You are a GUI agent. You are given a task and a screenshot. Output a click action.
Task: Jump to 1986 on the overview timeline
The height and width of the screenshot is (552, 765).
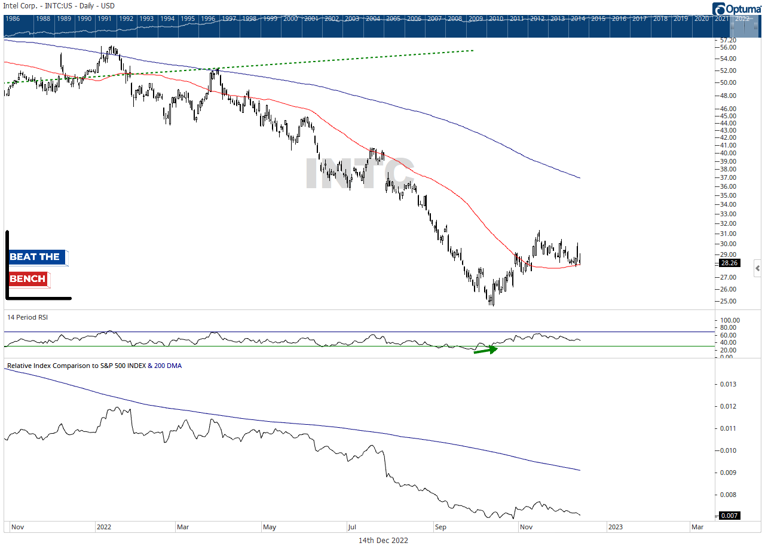[x=13, y=19]
